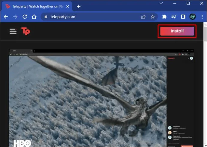
Task: Click the red Install button
Action: point(177,31)
